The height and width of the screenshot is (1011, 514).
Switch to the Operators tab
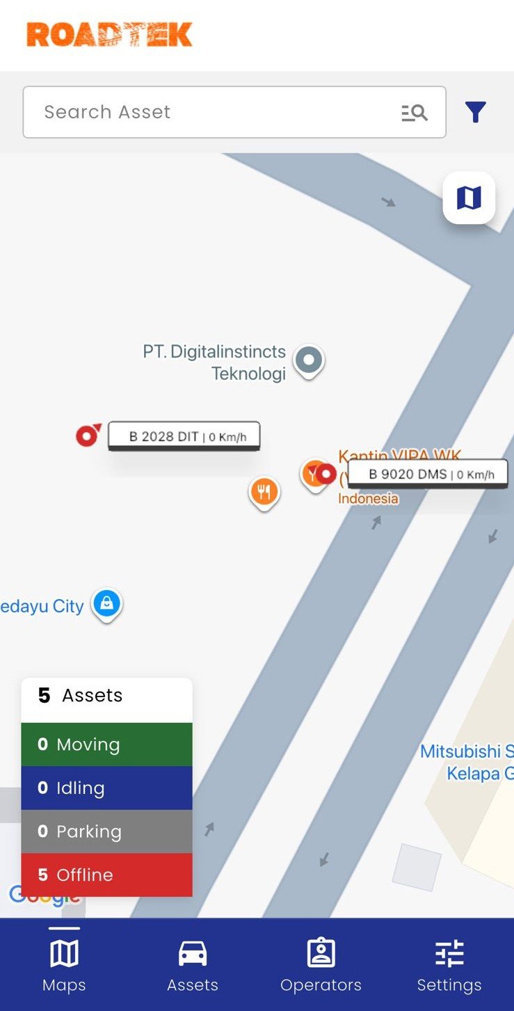click(x=321, y=966)
